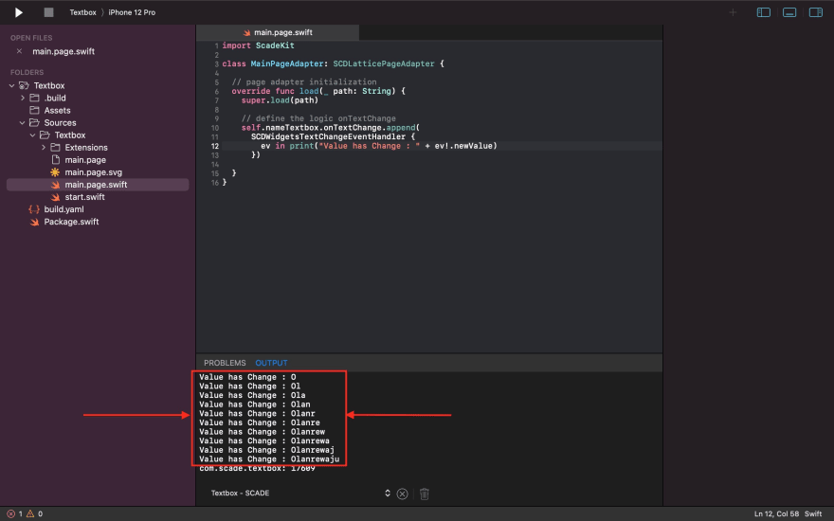Click the plus icon in the top toolbar

tap(733, 12)
